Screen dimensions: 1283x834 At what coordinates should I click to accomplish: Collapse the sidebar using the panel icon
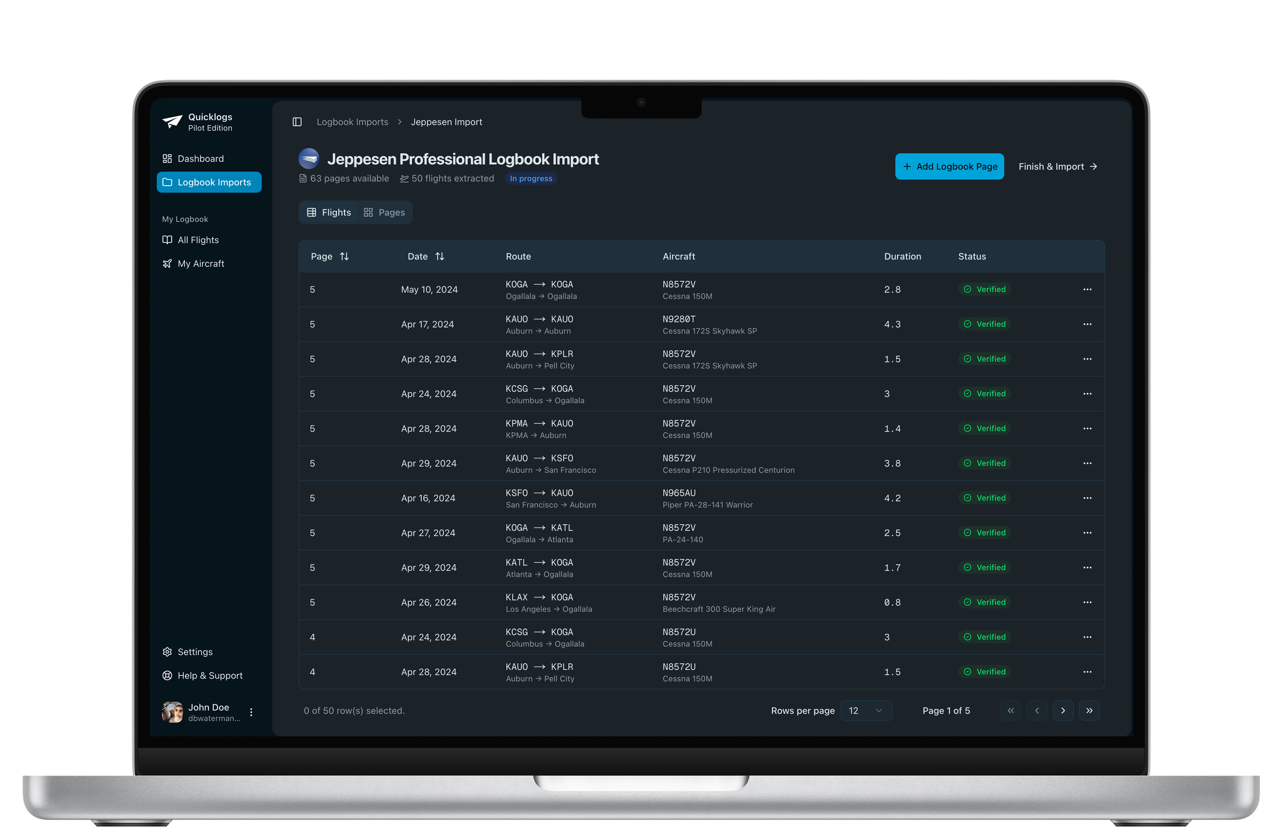297,122
